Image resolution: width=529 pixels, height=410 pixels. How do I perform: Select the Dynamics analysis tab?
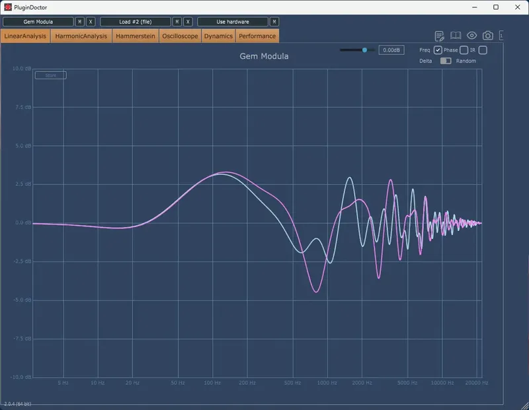click(218, 36)
